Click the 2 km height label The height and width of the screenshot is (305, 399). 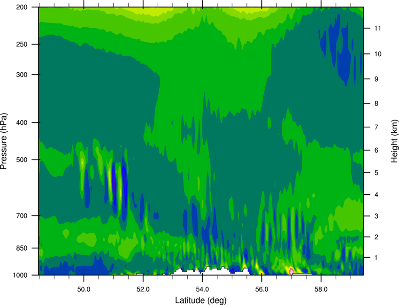(x=376, y=237)
